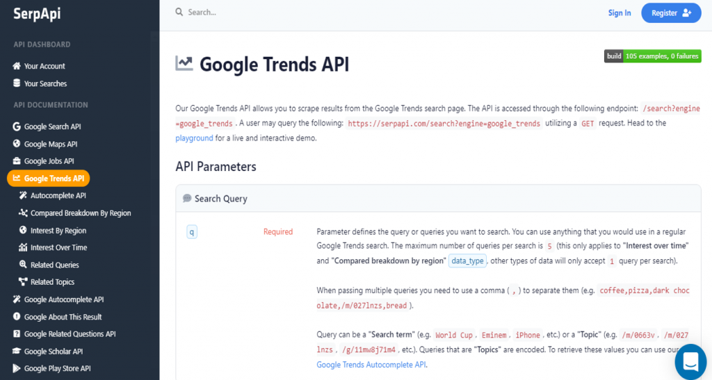The width and height of the screenshot is (712, 380).
Task: Click the Register button
Action: point(671,13)
